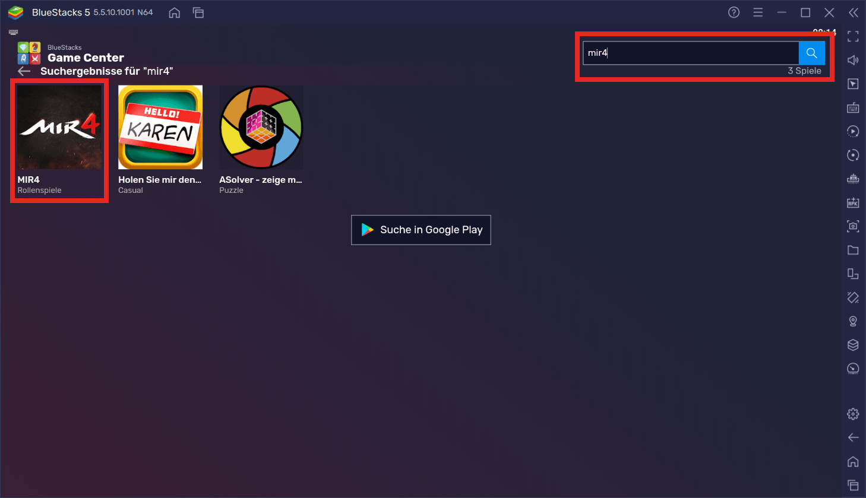866x498 pixels.
Task: Click the mir4 search input field
Action: tap(691, 53)
